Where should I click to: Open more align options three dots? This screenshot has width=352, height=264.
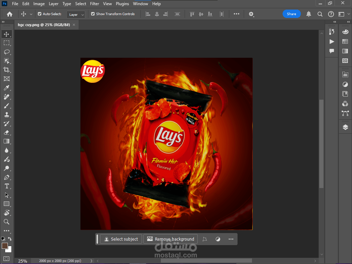(236, 14)
